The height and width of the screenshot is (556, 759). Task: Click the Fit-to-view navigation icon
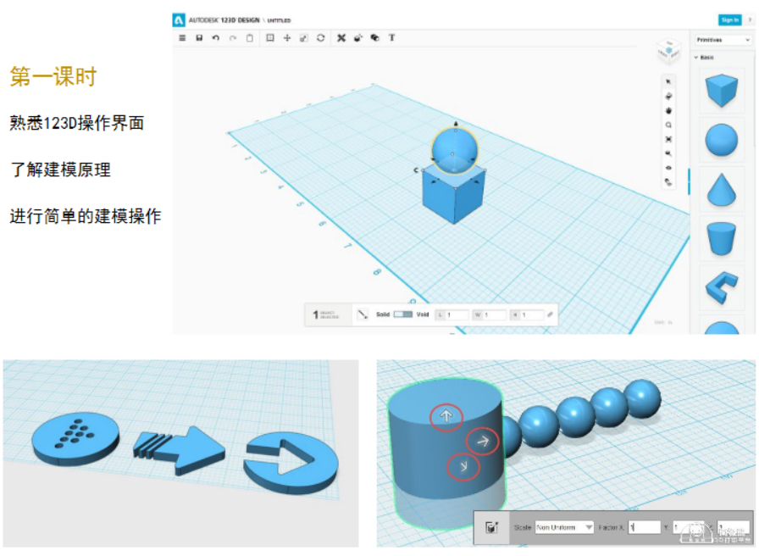(x=668, y=139)
